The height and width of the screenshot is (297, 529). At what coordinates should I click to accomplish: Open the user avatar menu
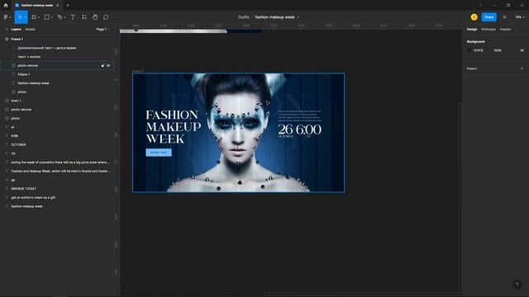tap(474, 17)
